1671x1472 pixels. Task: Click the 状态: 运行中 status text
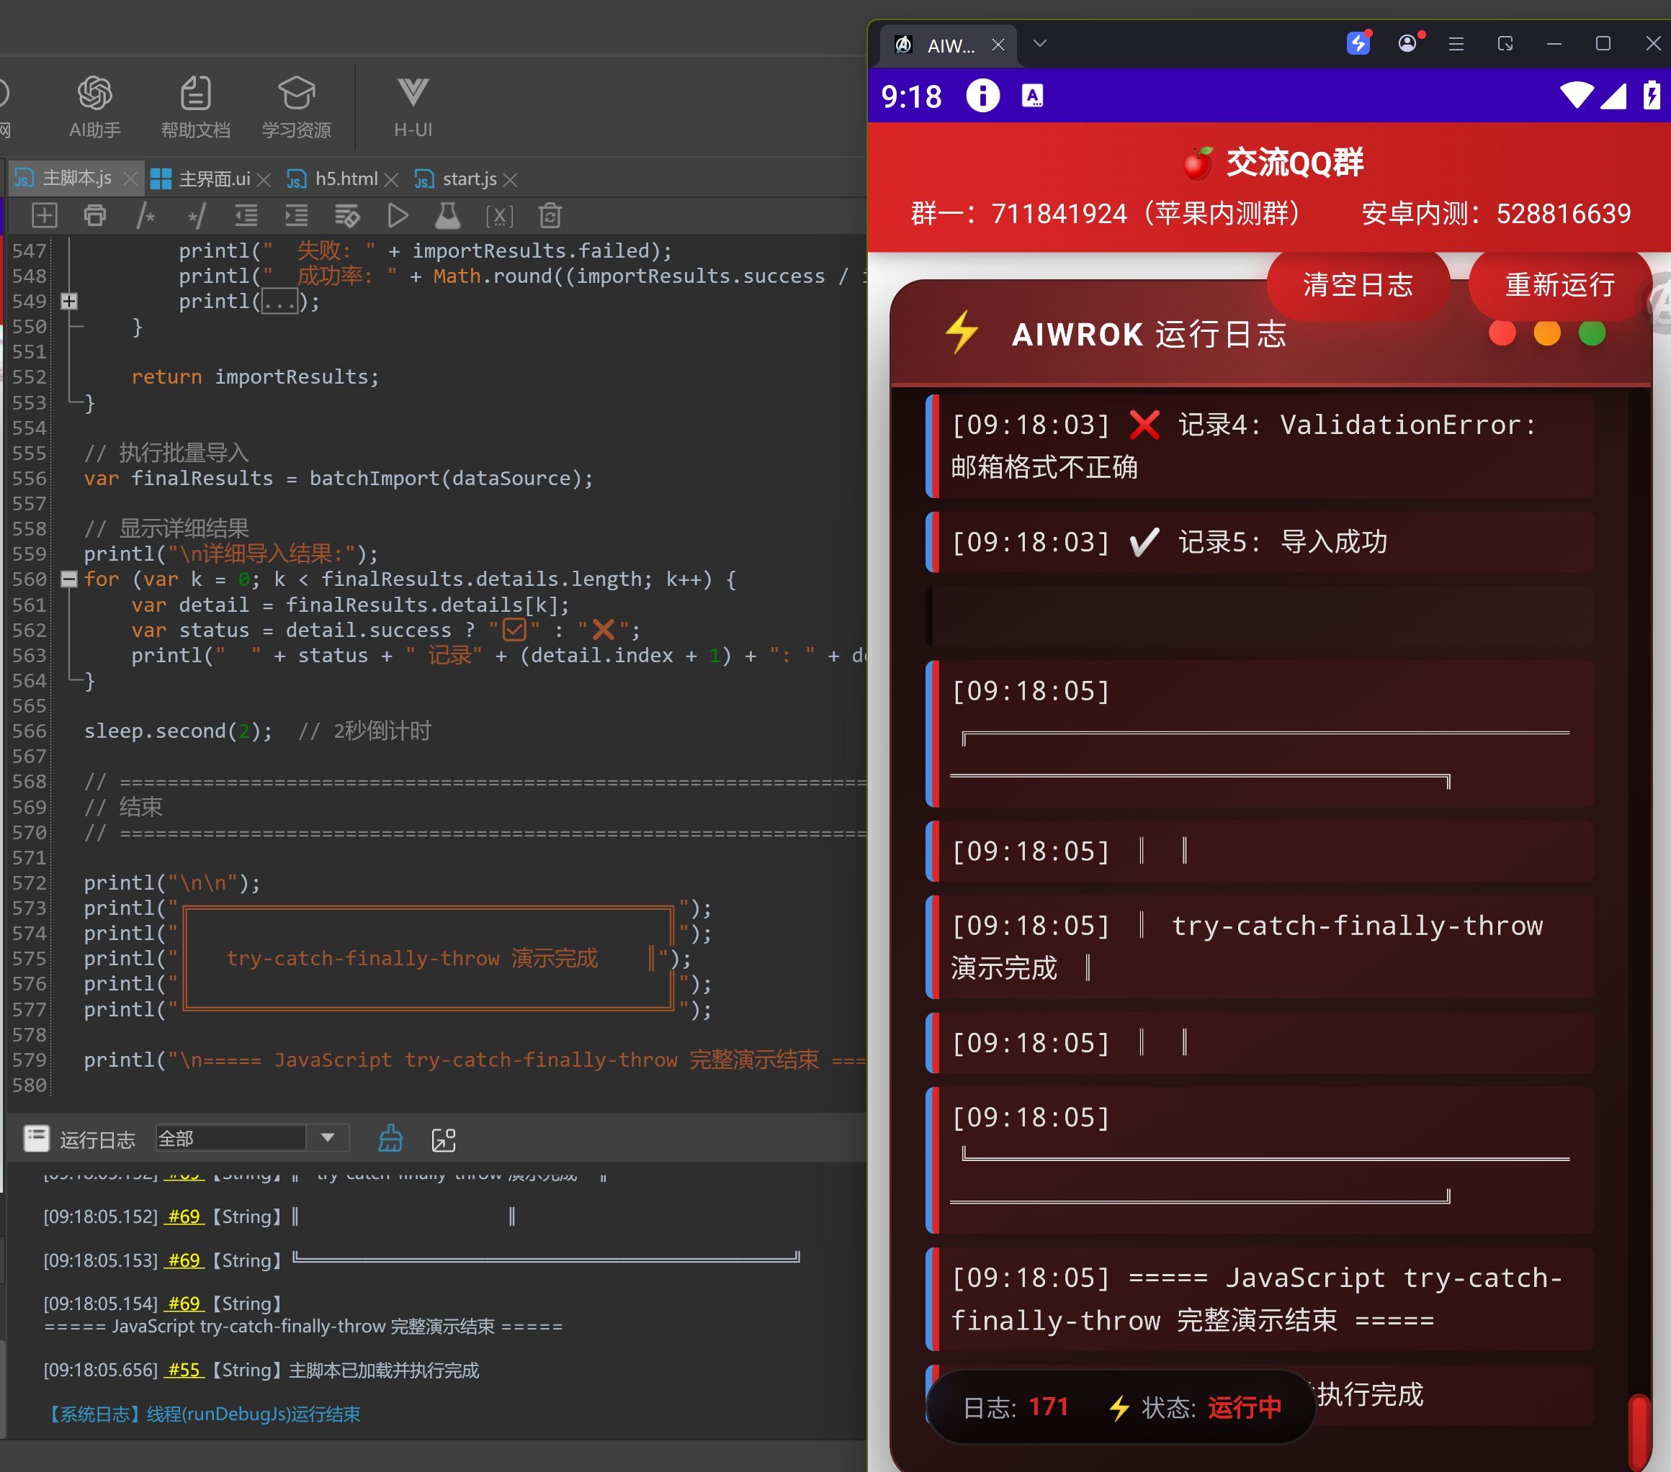tap(1195, 1406)
